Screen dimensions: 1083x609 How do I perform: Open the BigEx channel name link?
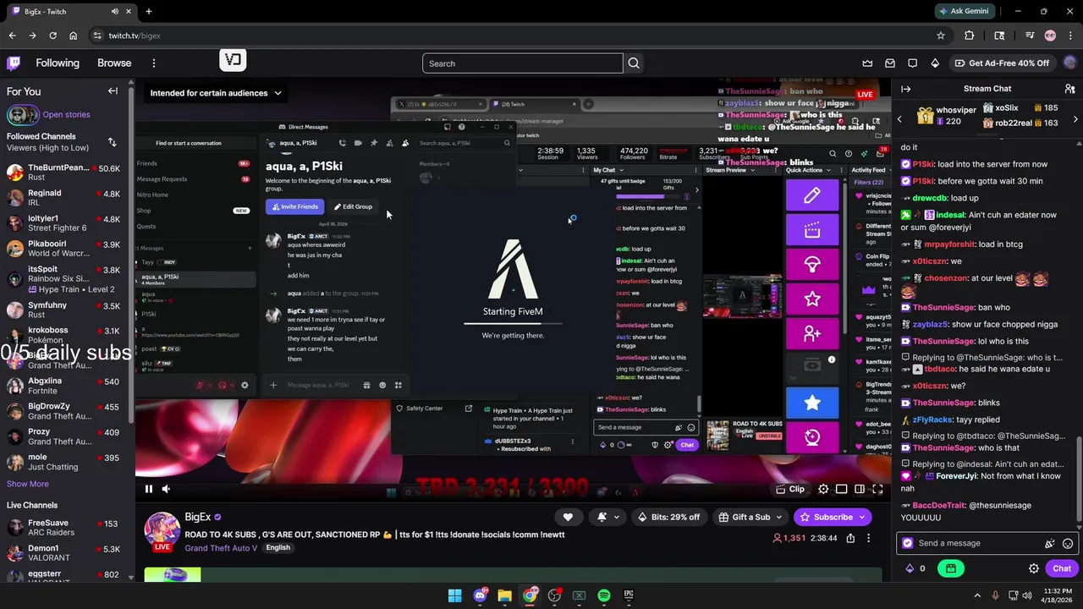pos(198,517)
